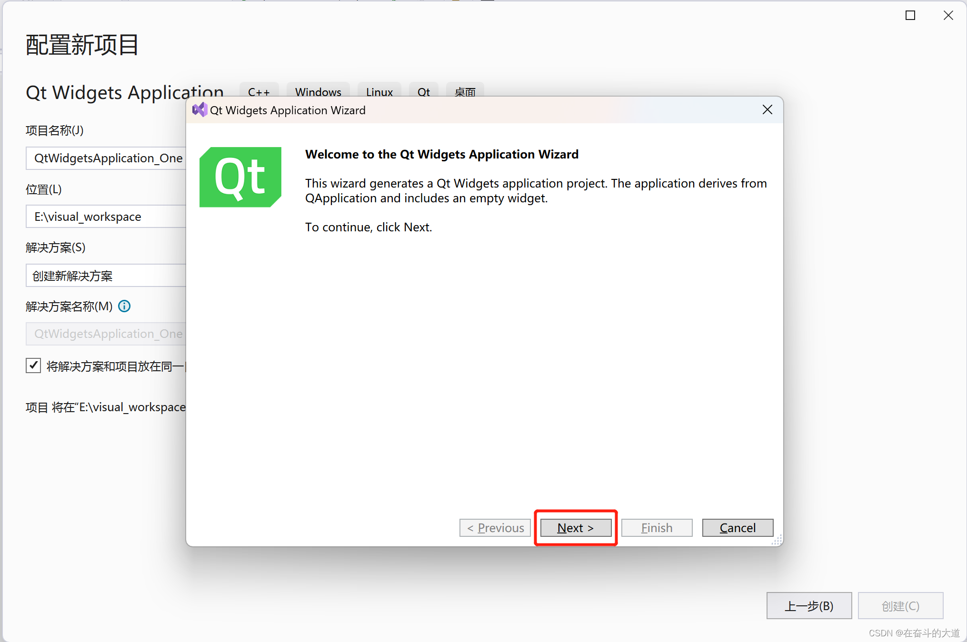Click the < Previous button
This screenshot has height=642, width=967.
(x=495, y=528)
